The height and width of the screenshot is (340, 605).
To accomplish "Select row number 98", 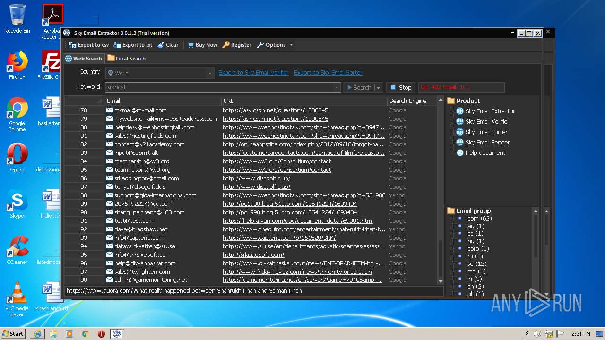I will 84,280.
